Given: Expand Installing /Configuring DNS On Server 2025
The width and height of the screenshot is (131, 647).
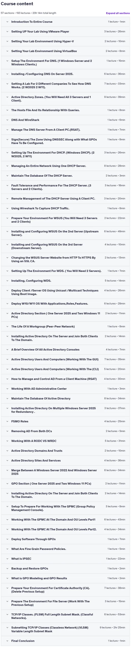Looking at the screenshot, I should point(65,74).
